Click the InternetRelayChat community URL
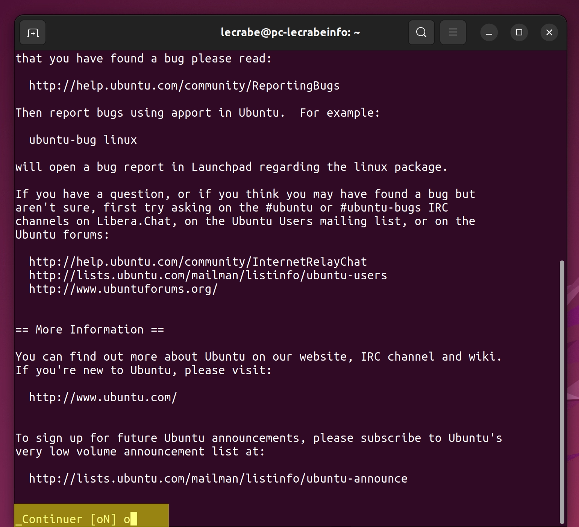579x527 pixels. (198, 262)
